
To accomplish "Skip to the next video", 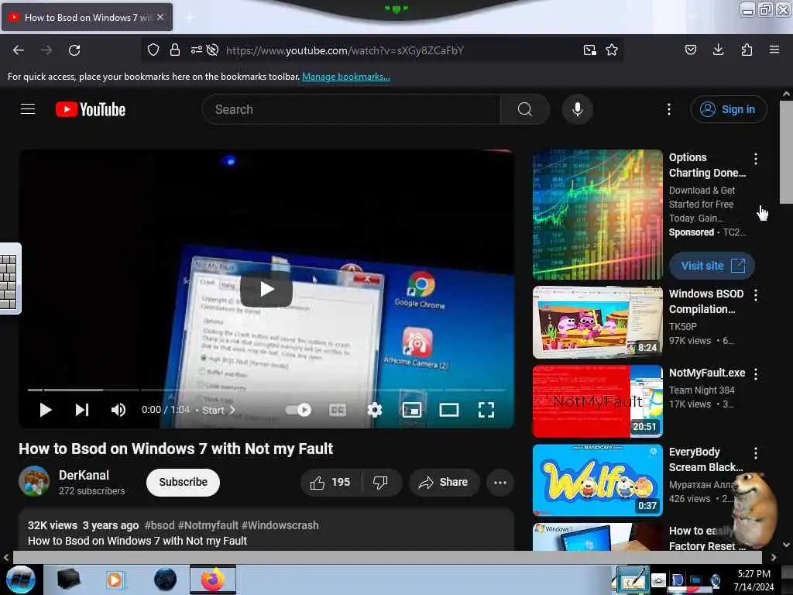I will pos(82,410).
